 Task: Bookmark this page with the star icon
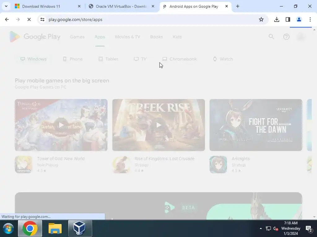pos(261,19)
